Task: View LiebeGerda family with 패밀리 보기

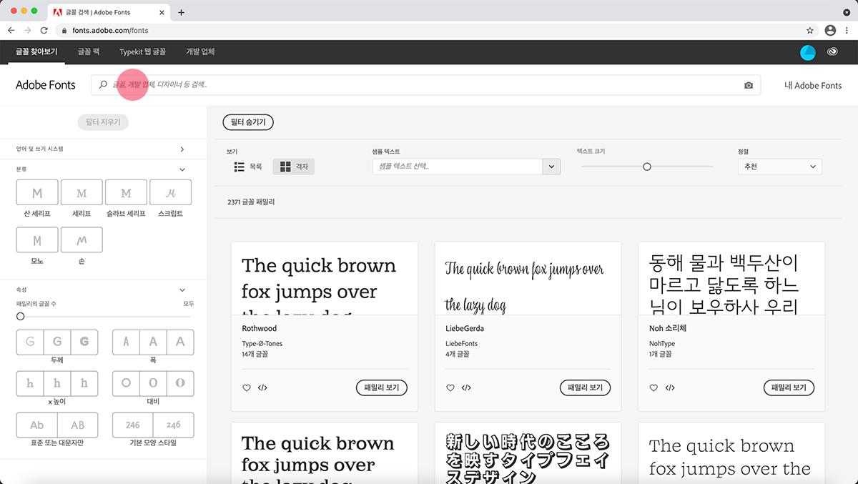Action: click(x=585, y=388)
